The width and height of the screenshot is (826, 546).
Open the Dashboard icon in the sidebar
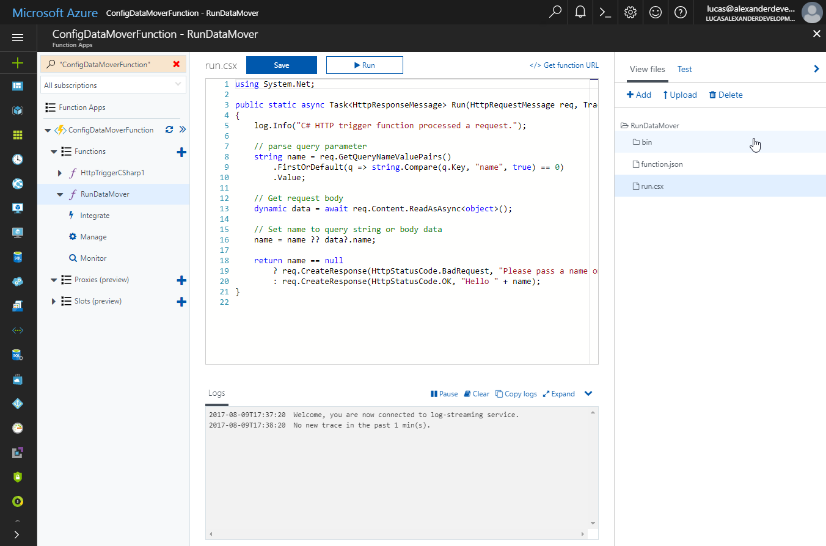click(18, 86)
